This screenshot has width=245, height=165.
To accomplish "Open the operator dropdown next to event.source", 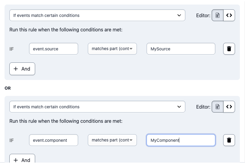I will click(112, 49).
